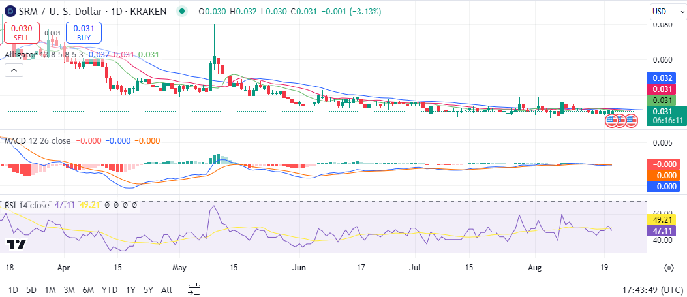Screen dimensions: 687x297
Task: Collapse the indicator legend chevron
Action: point(14,70)
